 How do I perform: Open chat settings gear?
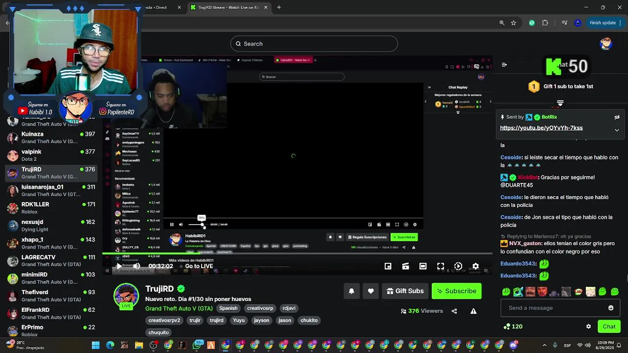coord(588,327)
